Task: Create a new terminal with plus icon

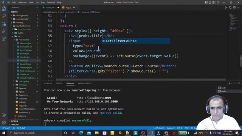Action: click(229, 83)
